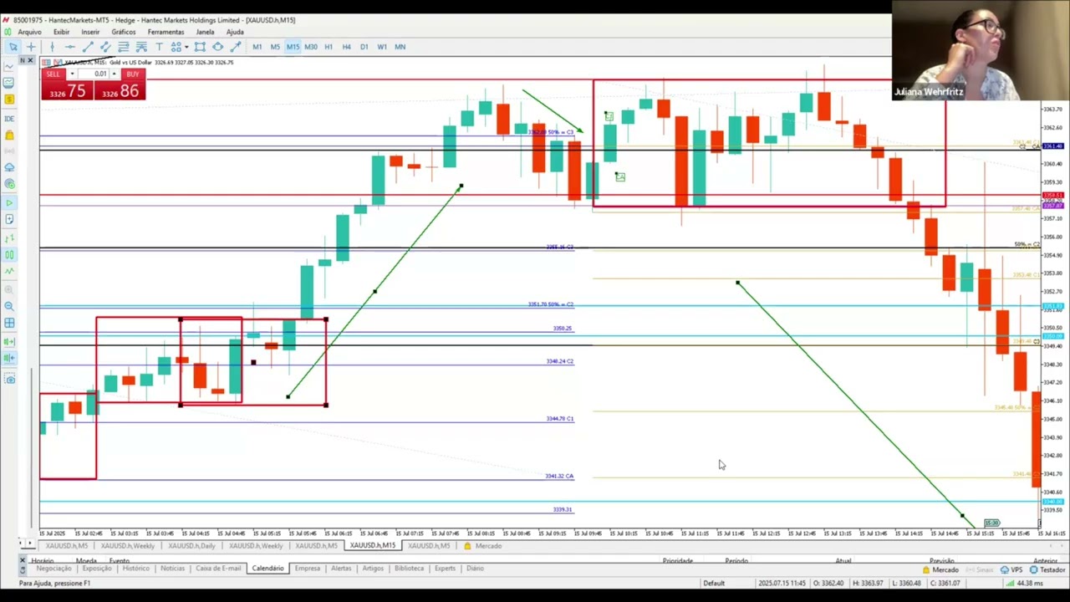This screenshot has height=602, width=1070.
Task: Open the shapes tool dropdown arrow
Action: tap(186, 47)
